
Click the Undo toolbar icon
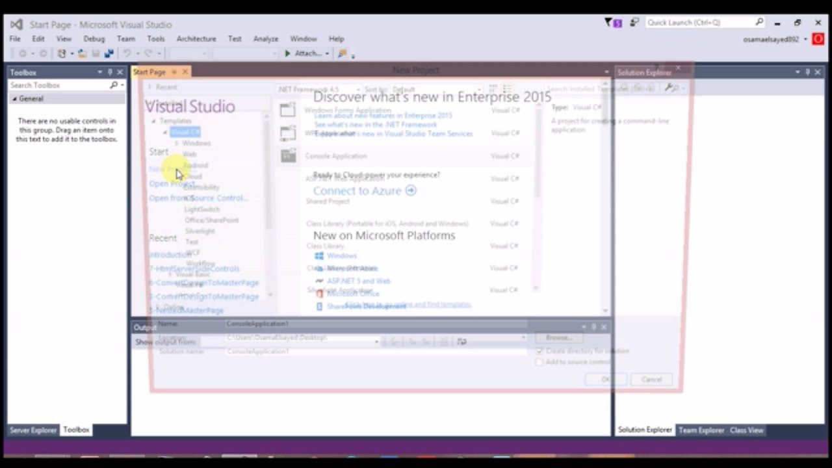click(127, 53)
